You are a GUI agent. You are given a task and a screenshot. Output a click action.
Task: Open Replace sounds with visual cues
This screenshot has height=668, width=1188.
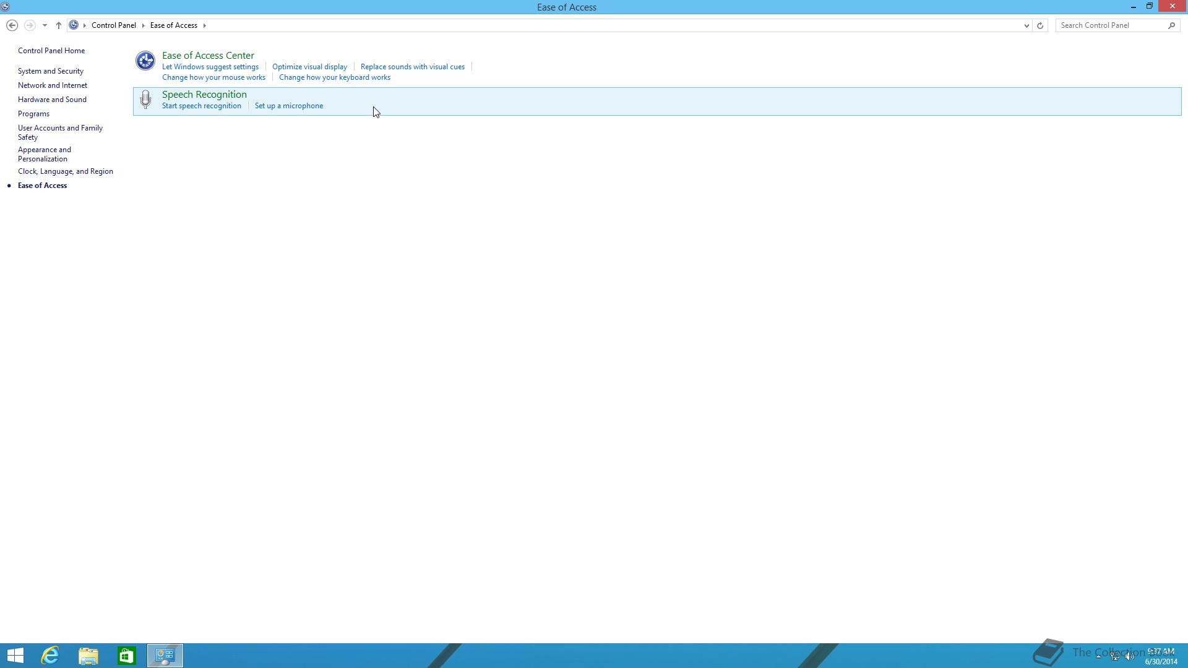coord(412,67)
